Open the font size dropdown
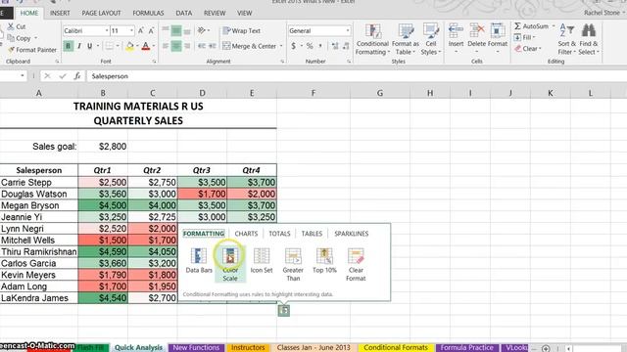Screen dimensions: 627x352 click(131, 30)
